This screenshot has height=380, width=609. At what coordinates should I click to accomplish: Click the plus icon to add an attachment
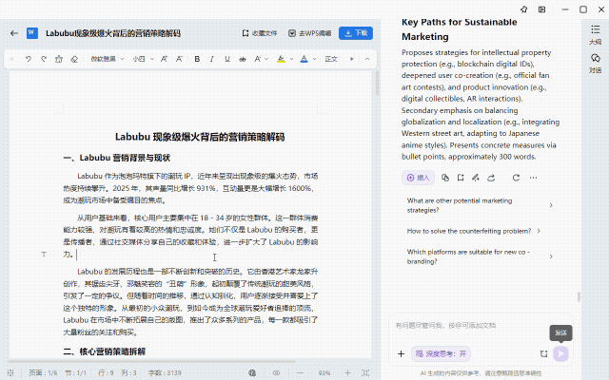coord(401,353)
